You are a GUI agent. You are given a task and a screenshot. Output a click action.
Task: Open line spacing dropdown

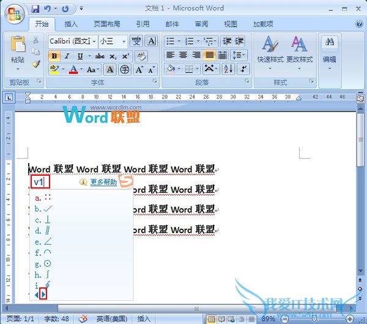pos(239,55)
